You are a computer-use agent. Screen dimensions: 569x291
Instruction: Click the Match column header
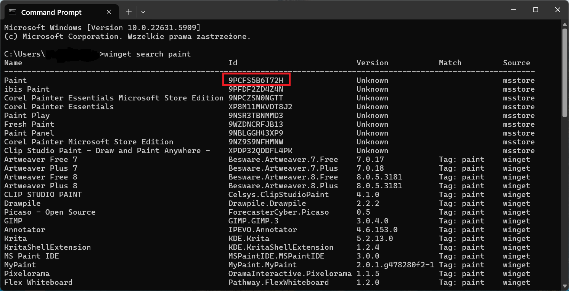pyautogui.click(x=450, y=63)
